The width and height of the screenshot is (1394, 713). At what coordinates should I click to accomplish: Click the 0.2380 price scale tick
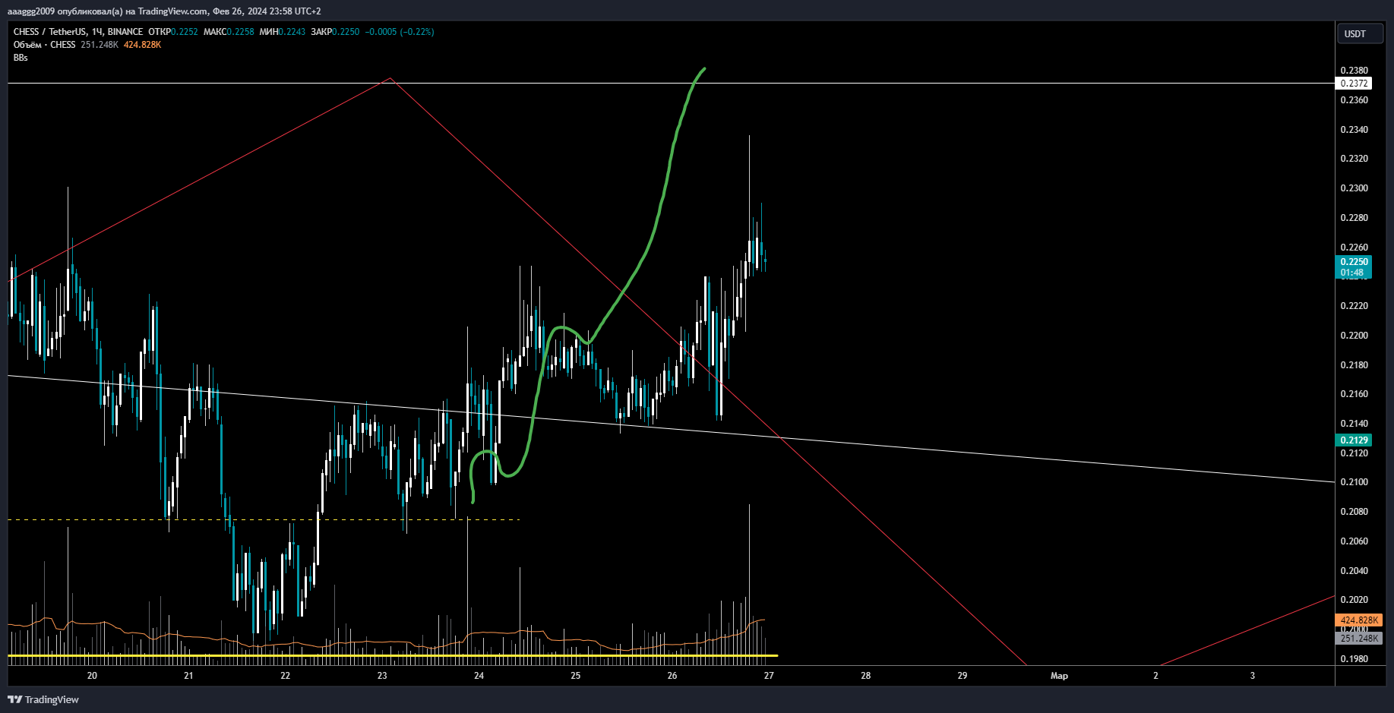point(1354,71)
